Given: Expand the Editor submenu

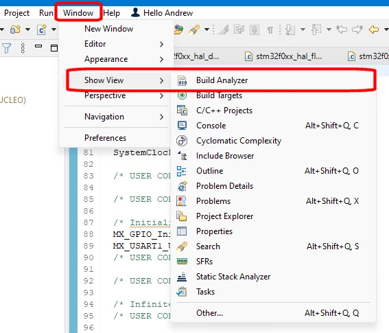Looking at the screenshot, I should [116, 44].
